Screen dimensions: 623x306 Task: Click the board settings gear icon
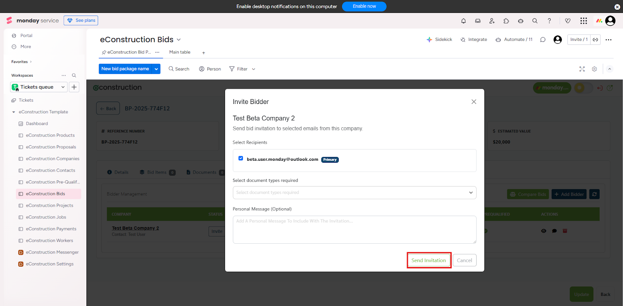click(x=594, y=69)
